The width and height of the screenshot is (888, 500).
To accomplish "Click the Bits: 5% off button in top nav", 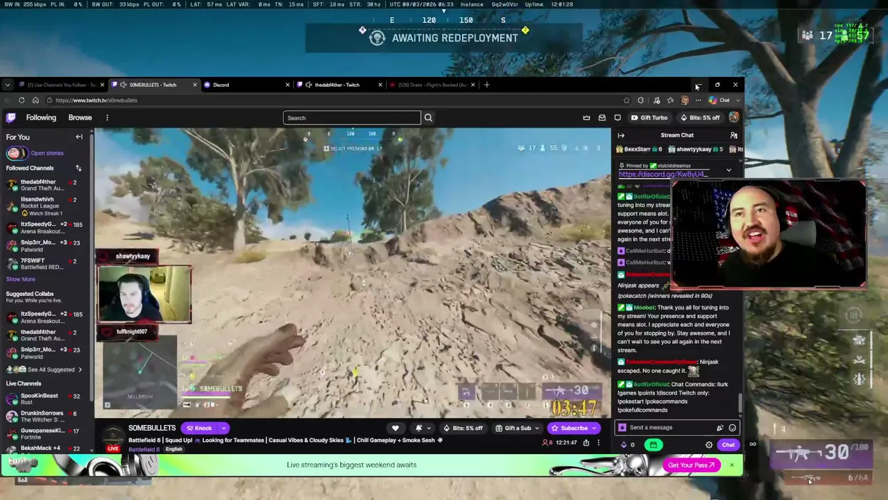I will [700, 118].
